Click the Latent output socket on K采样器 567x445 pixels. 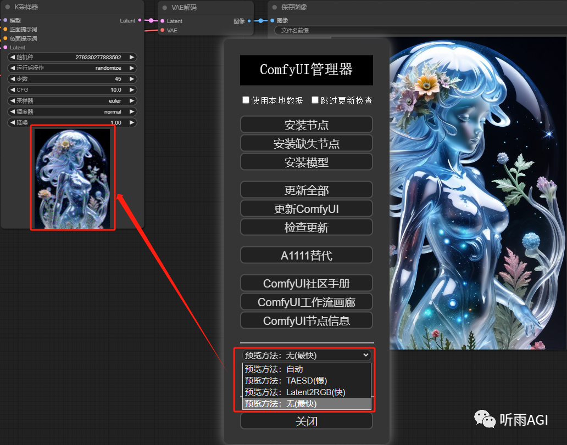tap(140, 20)
